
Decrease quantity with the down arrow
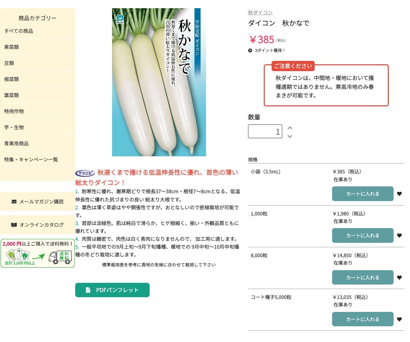[x=290, y=136]
